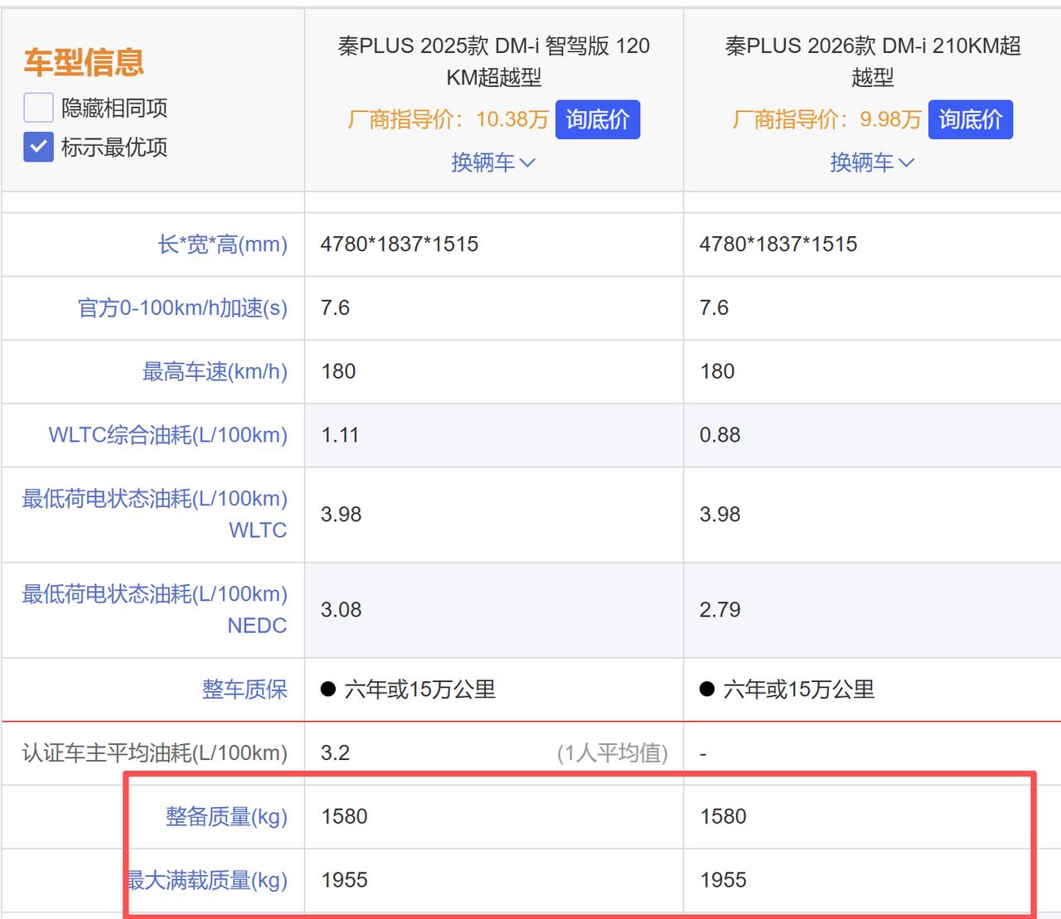The height and width of the screenshot is (919, 1061).
Task: Click the 最低荷电状态油耗 NEDC label
Action: pos(155,609)
